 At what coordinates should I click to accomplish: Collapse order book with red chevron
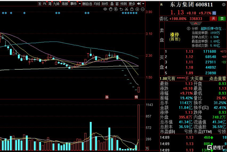click(196, 23)
